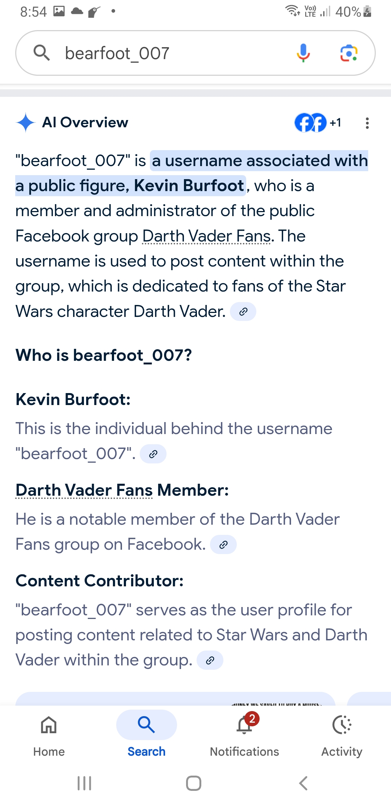Open Google Lens camera search
The image size is (391, 805).
click(x=349, y=53)
